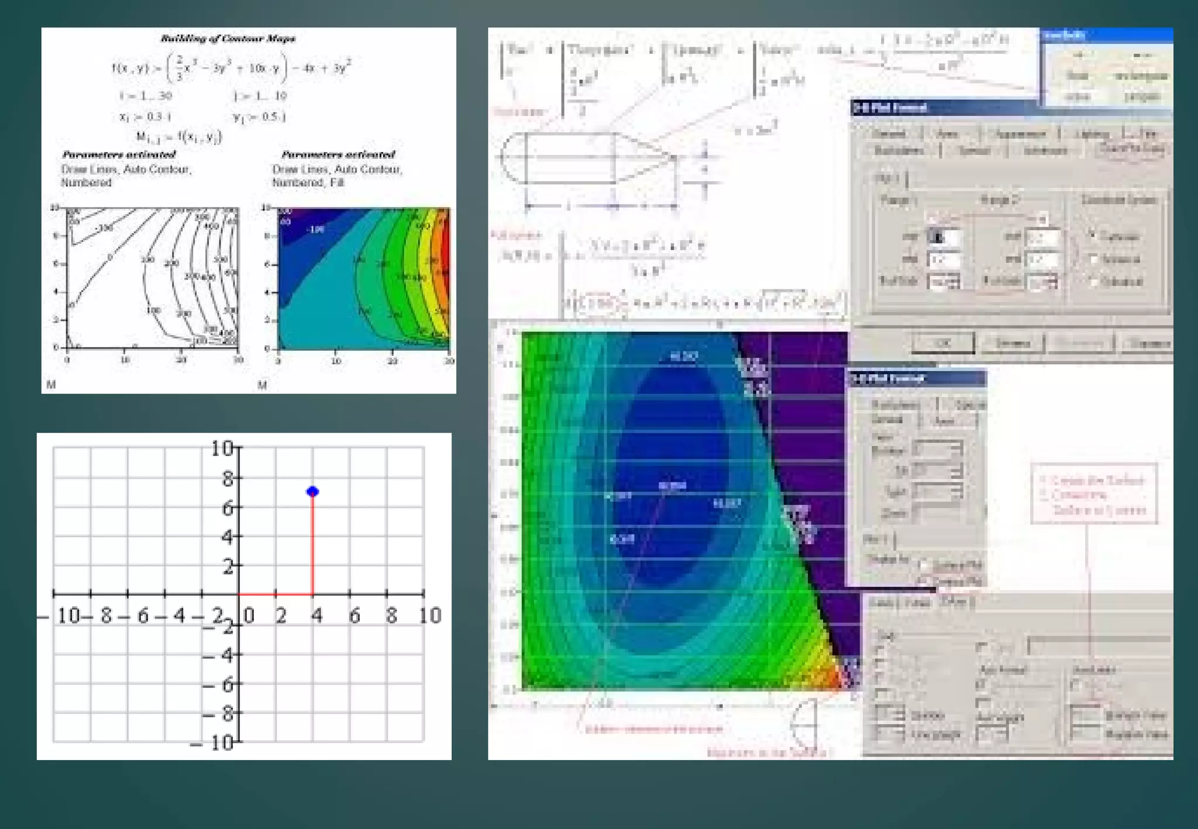This screenshot has height=829, width=1198.
Task: Switch to the Backplanes tab in the top dialog
Action: 898,151
